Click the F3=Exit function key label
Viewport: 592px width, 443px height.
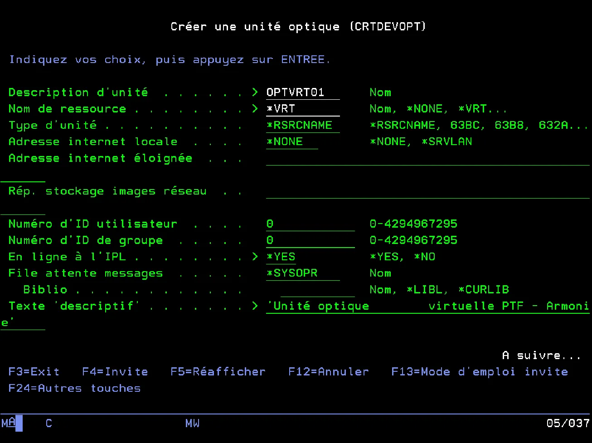[x=34, y=372]
